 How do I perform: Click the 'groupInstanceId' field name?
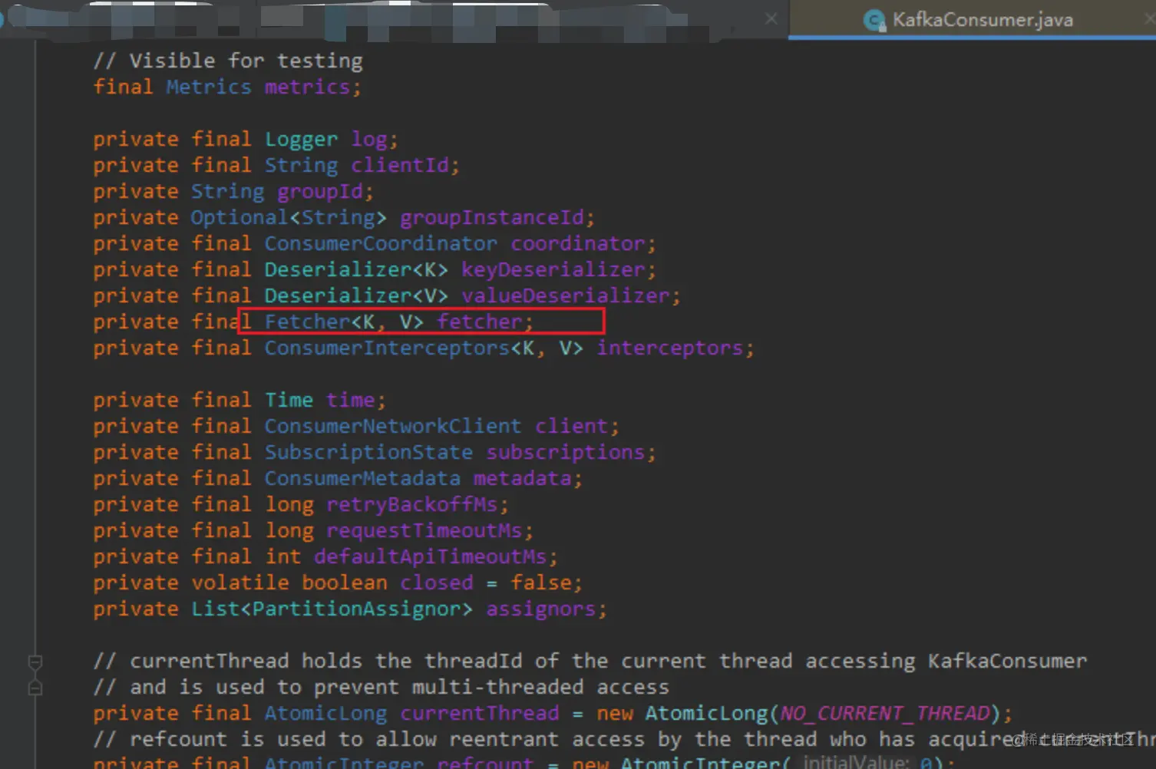click(x=492, y=217)
